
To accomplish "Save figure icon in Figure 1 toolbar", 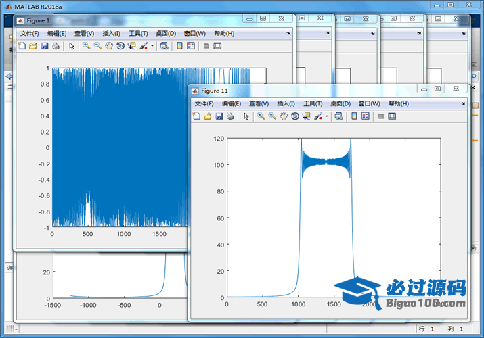I will click(x=45, y=46).
